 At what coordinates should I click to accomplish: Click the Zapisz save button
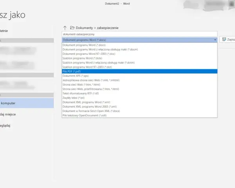227,40
